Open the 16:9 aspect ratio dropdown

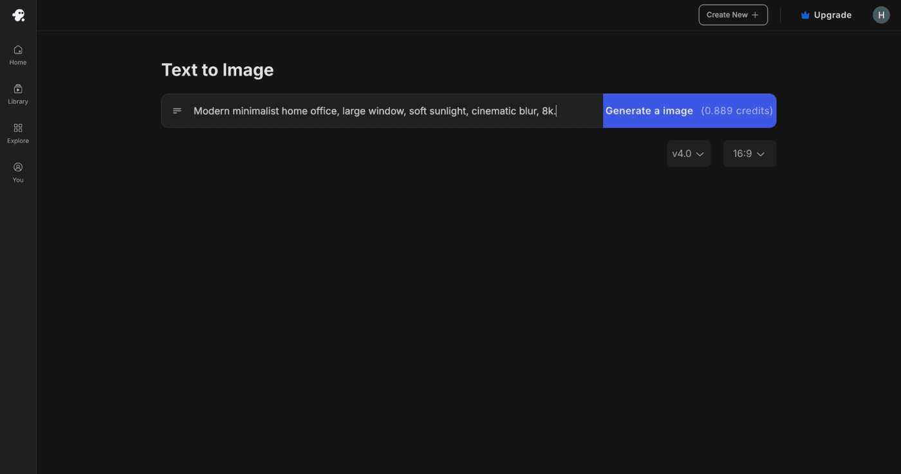click(749, 154)
